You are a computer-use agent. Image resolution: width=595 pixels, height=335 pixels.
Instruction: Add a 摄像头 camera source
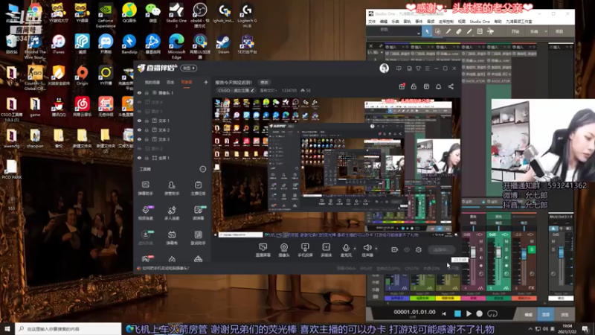coord(284,250)
